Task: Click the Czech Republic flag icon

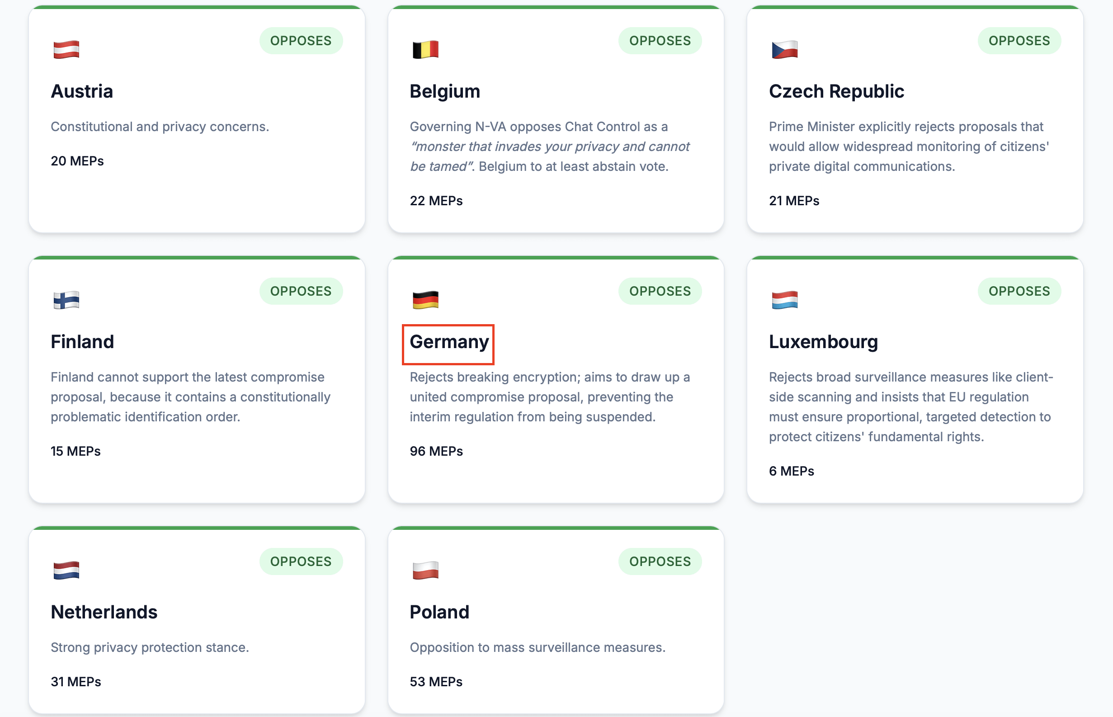Action: (784, 49)
